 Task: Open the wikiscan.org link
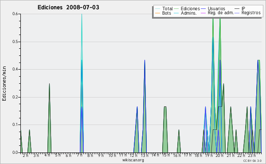click(x=133, y=160)
